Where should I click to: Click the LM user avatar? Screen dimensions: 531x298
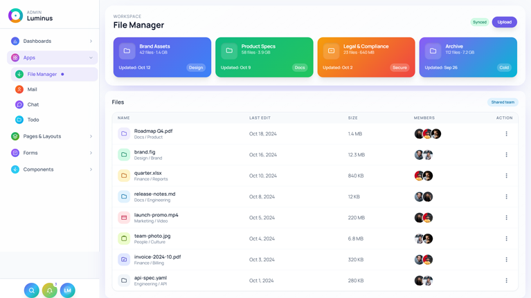click(67, 290)
